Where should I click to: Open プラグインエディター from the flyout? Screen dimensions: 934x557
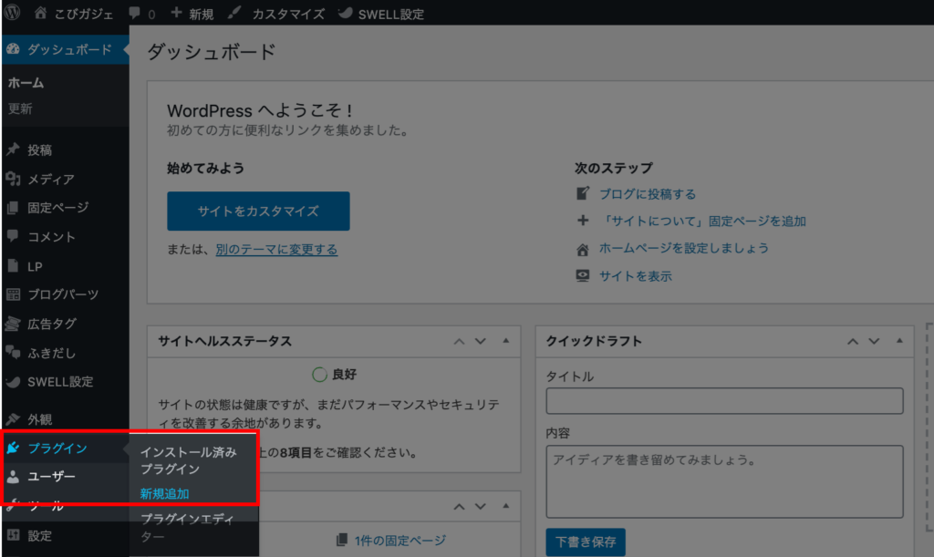pos(187,528)
